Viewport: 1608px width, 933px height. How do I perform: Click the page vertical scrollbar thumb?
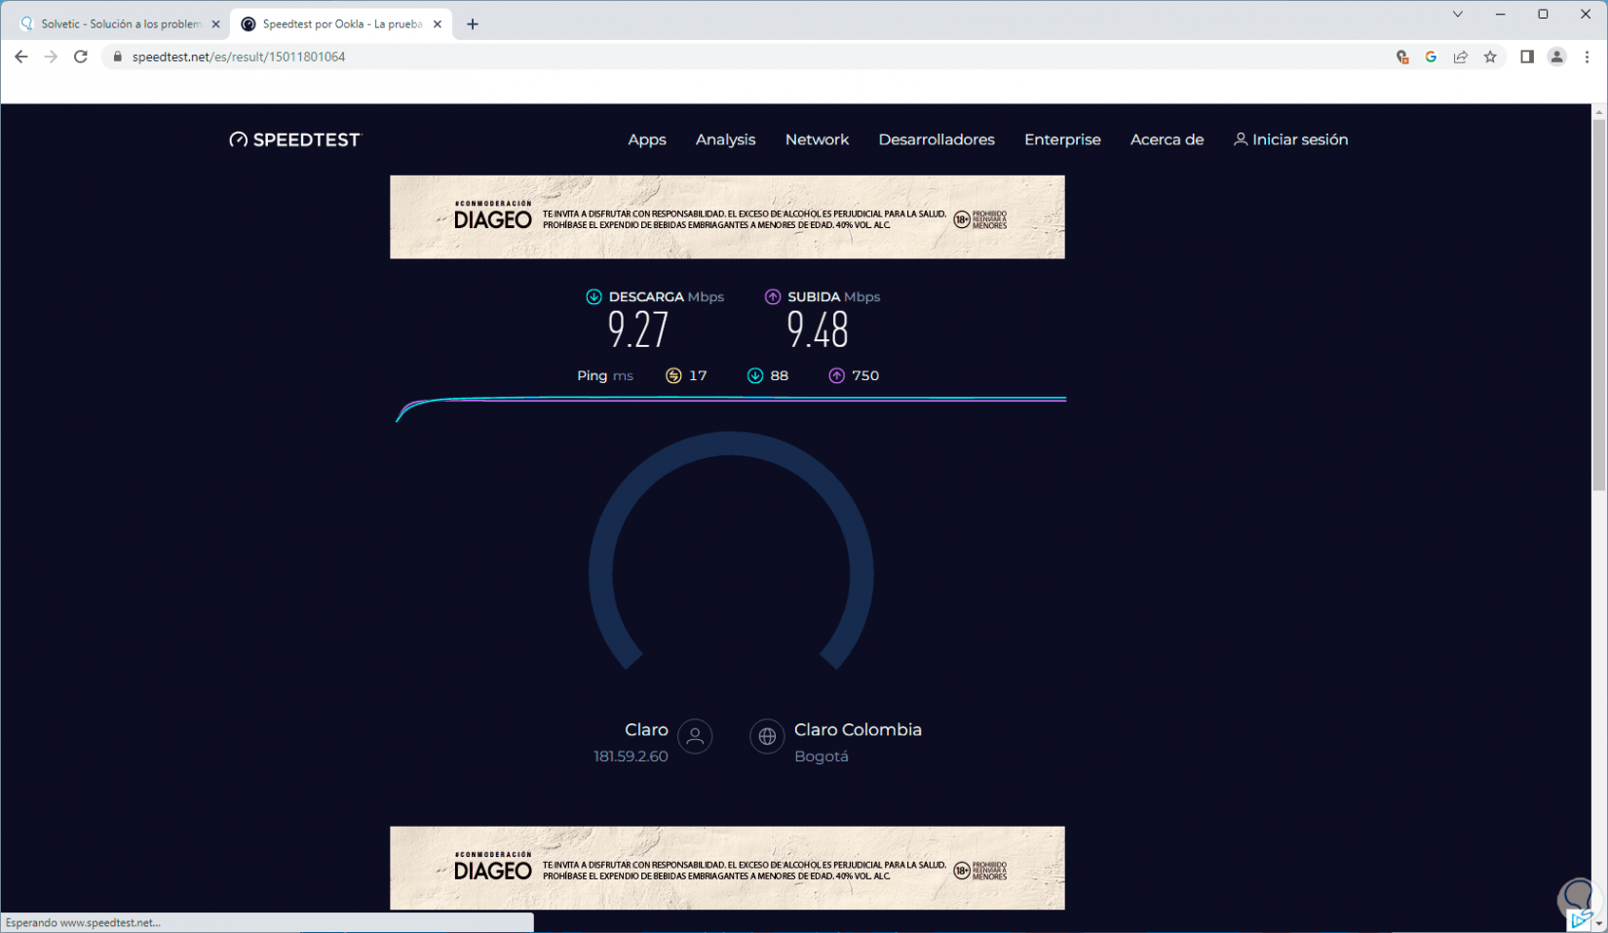tap(1599, 305)
